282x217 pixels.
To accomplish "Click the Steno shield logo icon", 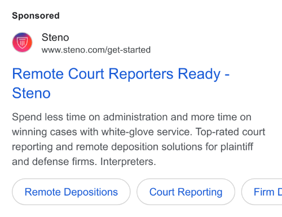I will pyautogui.click(x=22, y=42).
